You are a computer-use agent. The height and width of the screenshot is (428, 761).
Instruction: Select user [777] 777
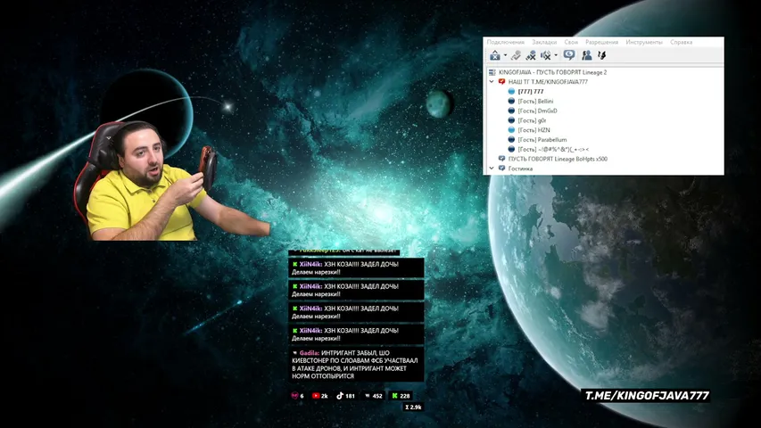click(x=531, y=91)
